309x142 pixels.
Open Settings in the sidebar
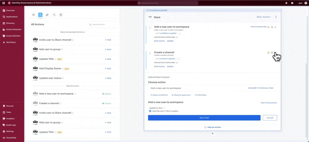pyautogui.click(x=8, y=131)
